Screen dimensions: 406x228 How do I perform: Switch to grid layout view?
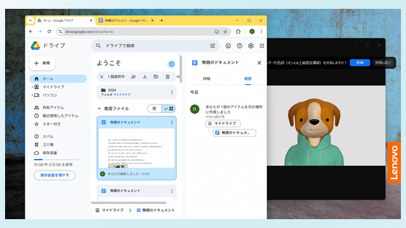[x=169, y=108]
